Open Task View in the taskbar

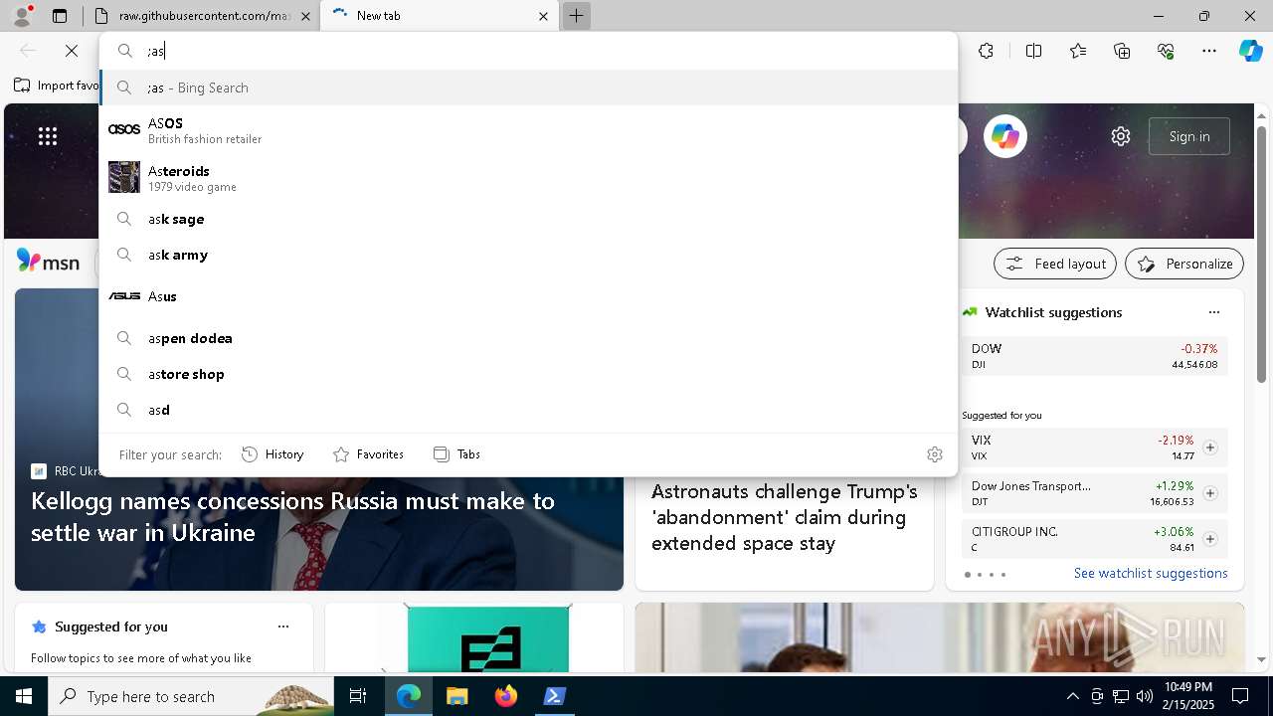point(358,696)
